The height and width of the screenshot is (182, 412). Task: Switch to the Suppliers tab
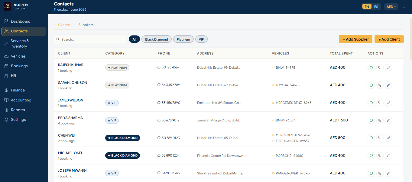[x=86, y=25]
